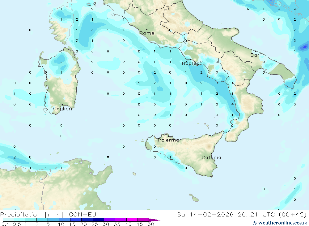Click the Naples city dot marker
This screenshot has width=309, height=226.
[190, 60]
